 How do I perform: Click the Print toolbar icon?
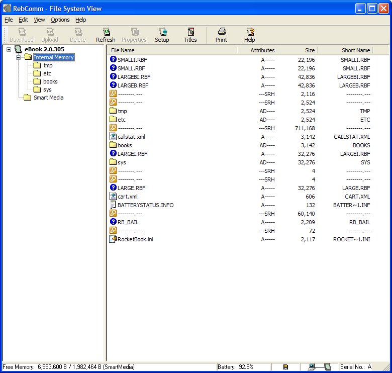click(x=222, y=32)
